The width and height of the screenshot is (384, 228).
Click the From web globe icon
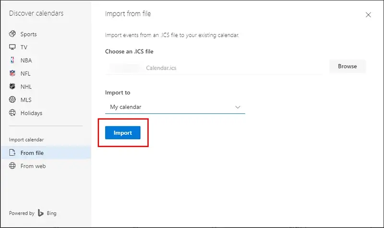(12, 166)
